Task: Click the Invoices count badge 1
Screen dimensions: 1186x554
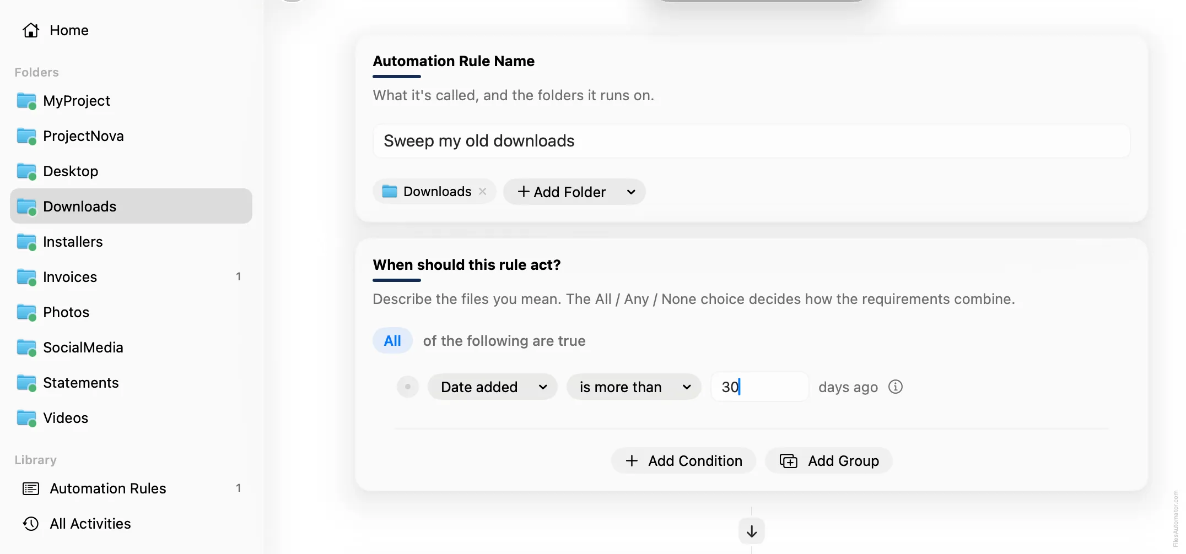Action: 239,276
